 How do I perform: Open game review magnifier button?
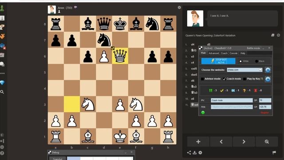tap(267, 141)
